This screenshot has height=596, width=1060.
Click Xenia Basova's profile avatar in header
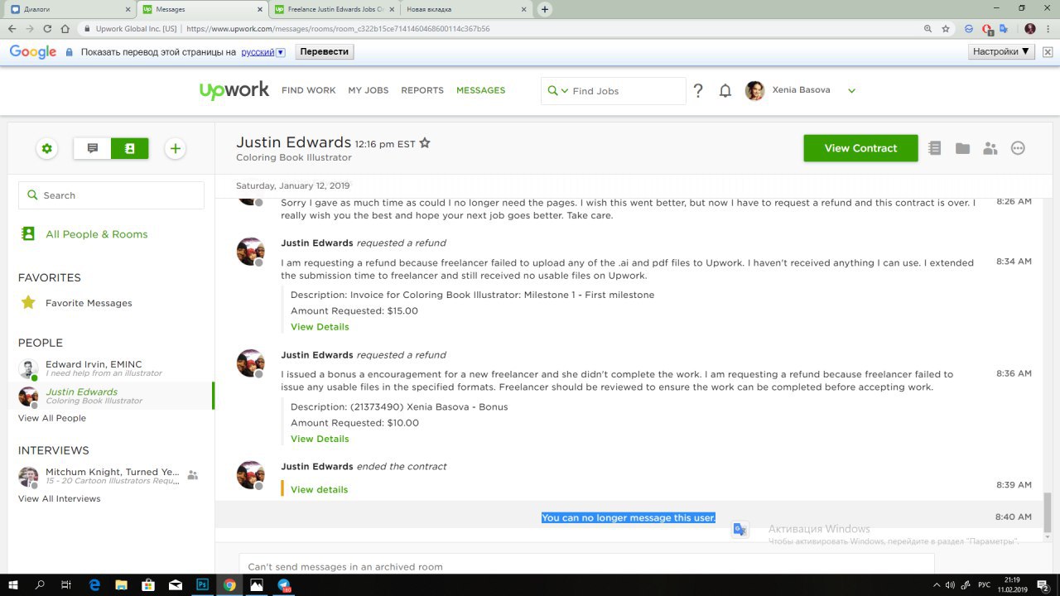(754, 90)
